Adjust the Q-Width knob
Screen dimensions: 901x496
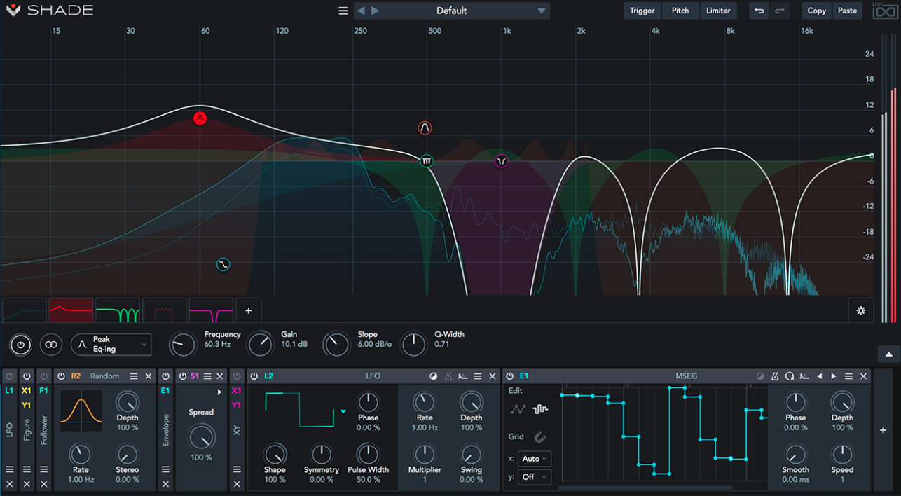(x=413, y=344)
